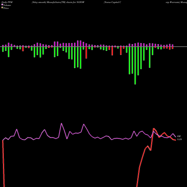Click the Price legend color swatch
187x187 pixels.
[x=2, y=8]
